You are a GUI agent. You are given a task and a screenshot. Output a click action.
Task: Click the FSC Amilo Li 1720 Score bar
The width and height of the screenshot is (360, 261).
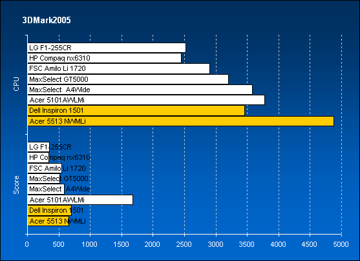tap(45, 168)
